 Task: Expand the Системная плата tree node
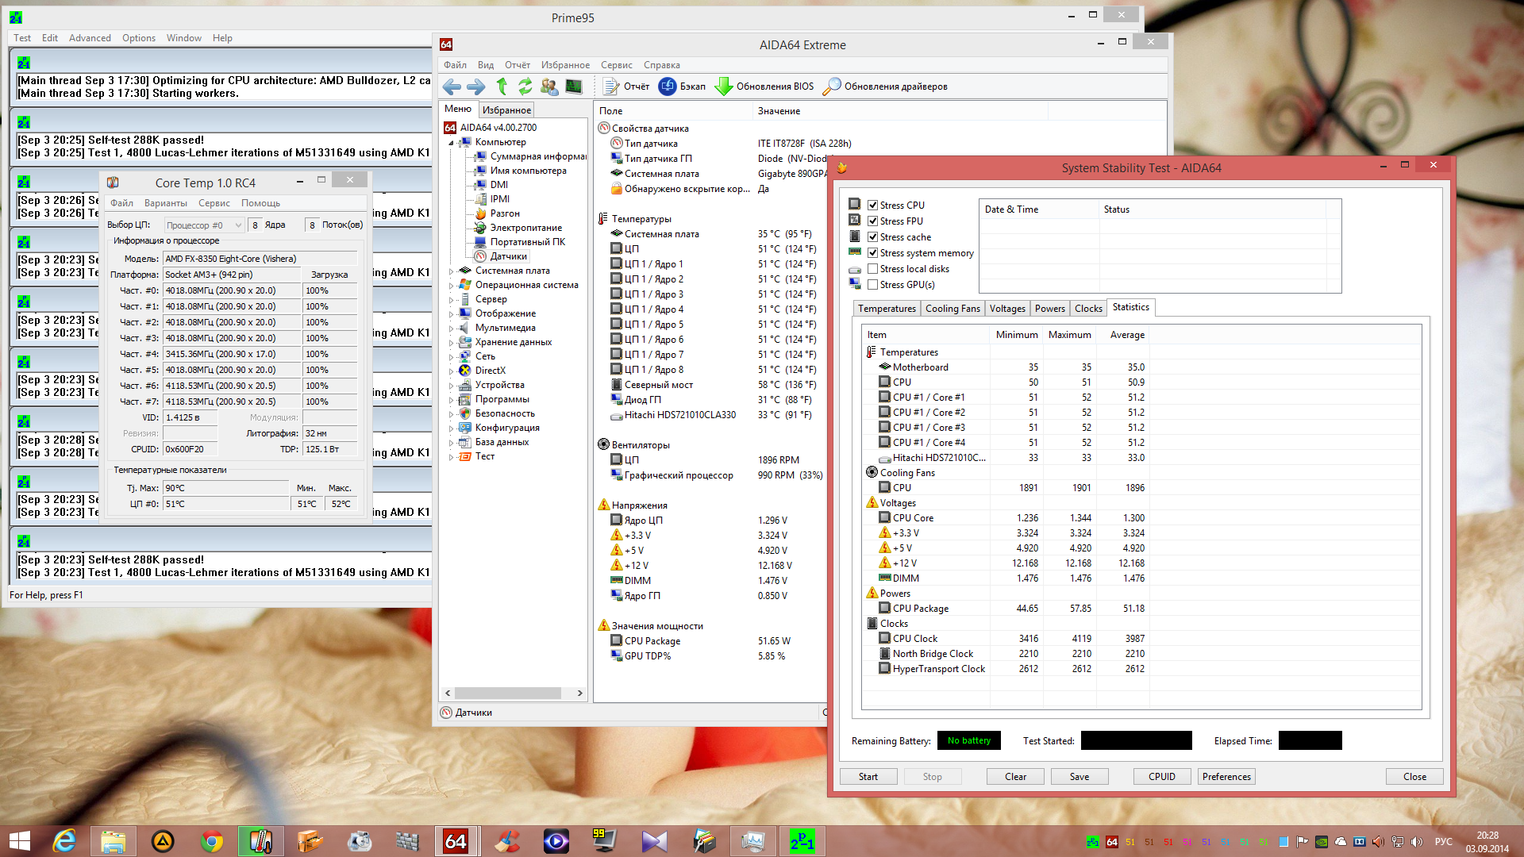[452, 271]
